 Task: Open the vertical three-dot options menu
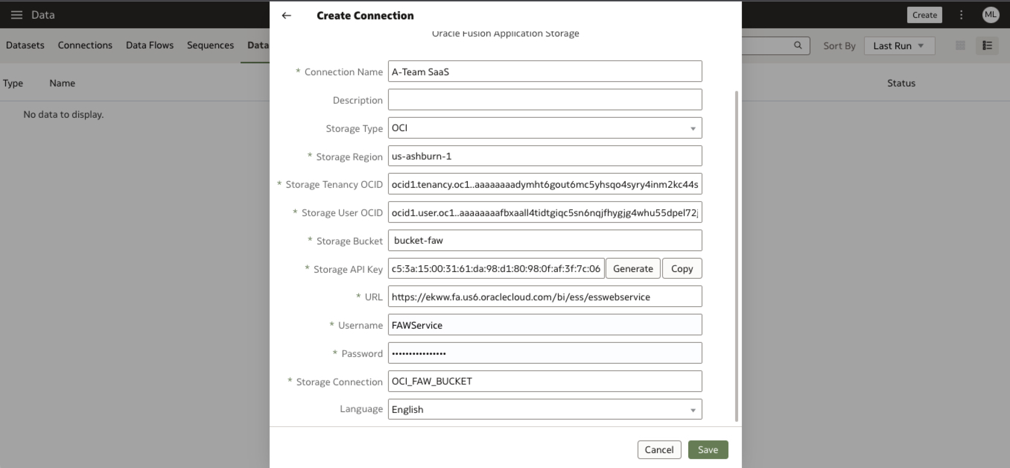click(x=961, y=15)
